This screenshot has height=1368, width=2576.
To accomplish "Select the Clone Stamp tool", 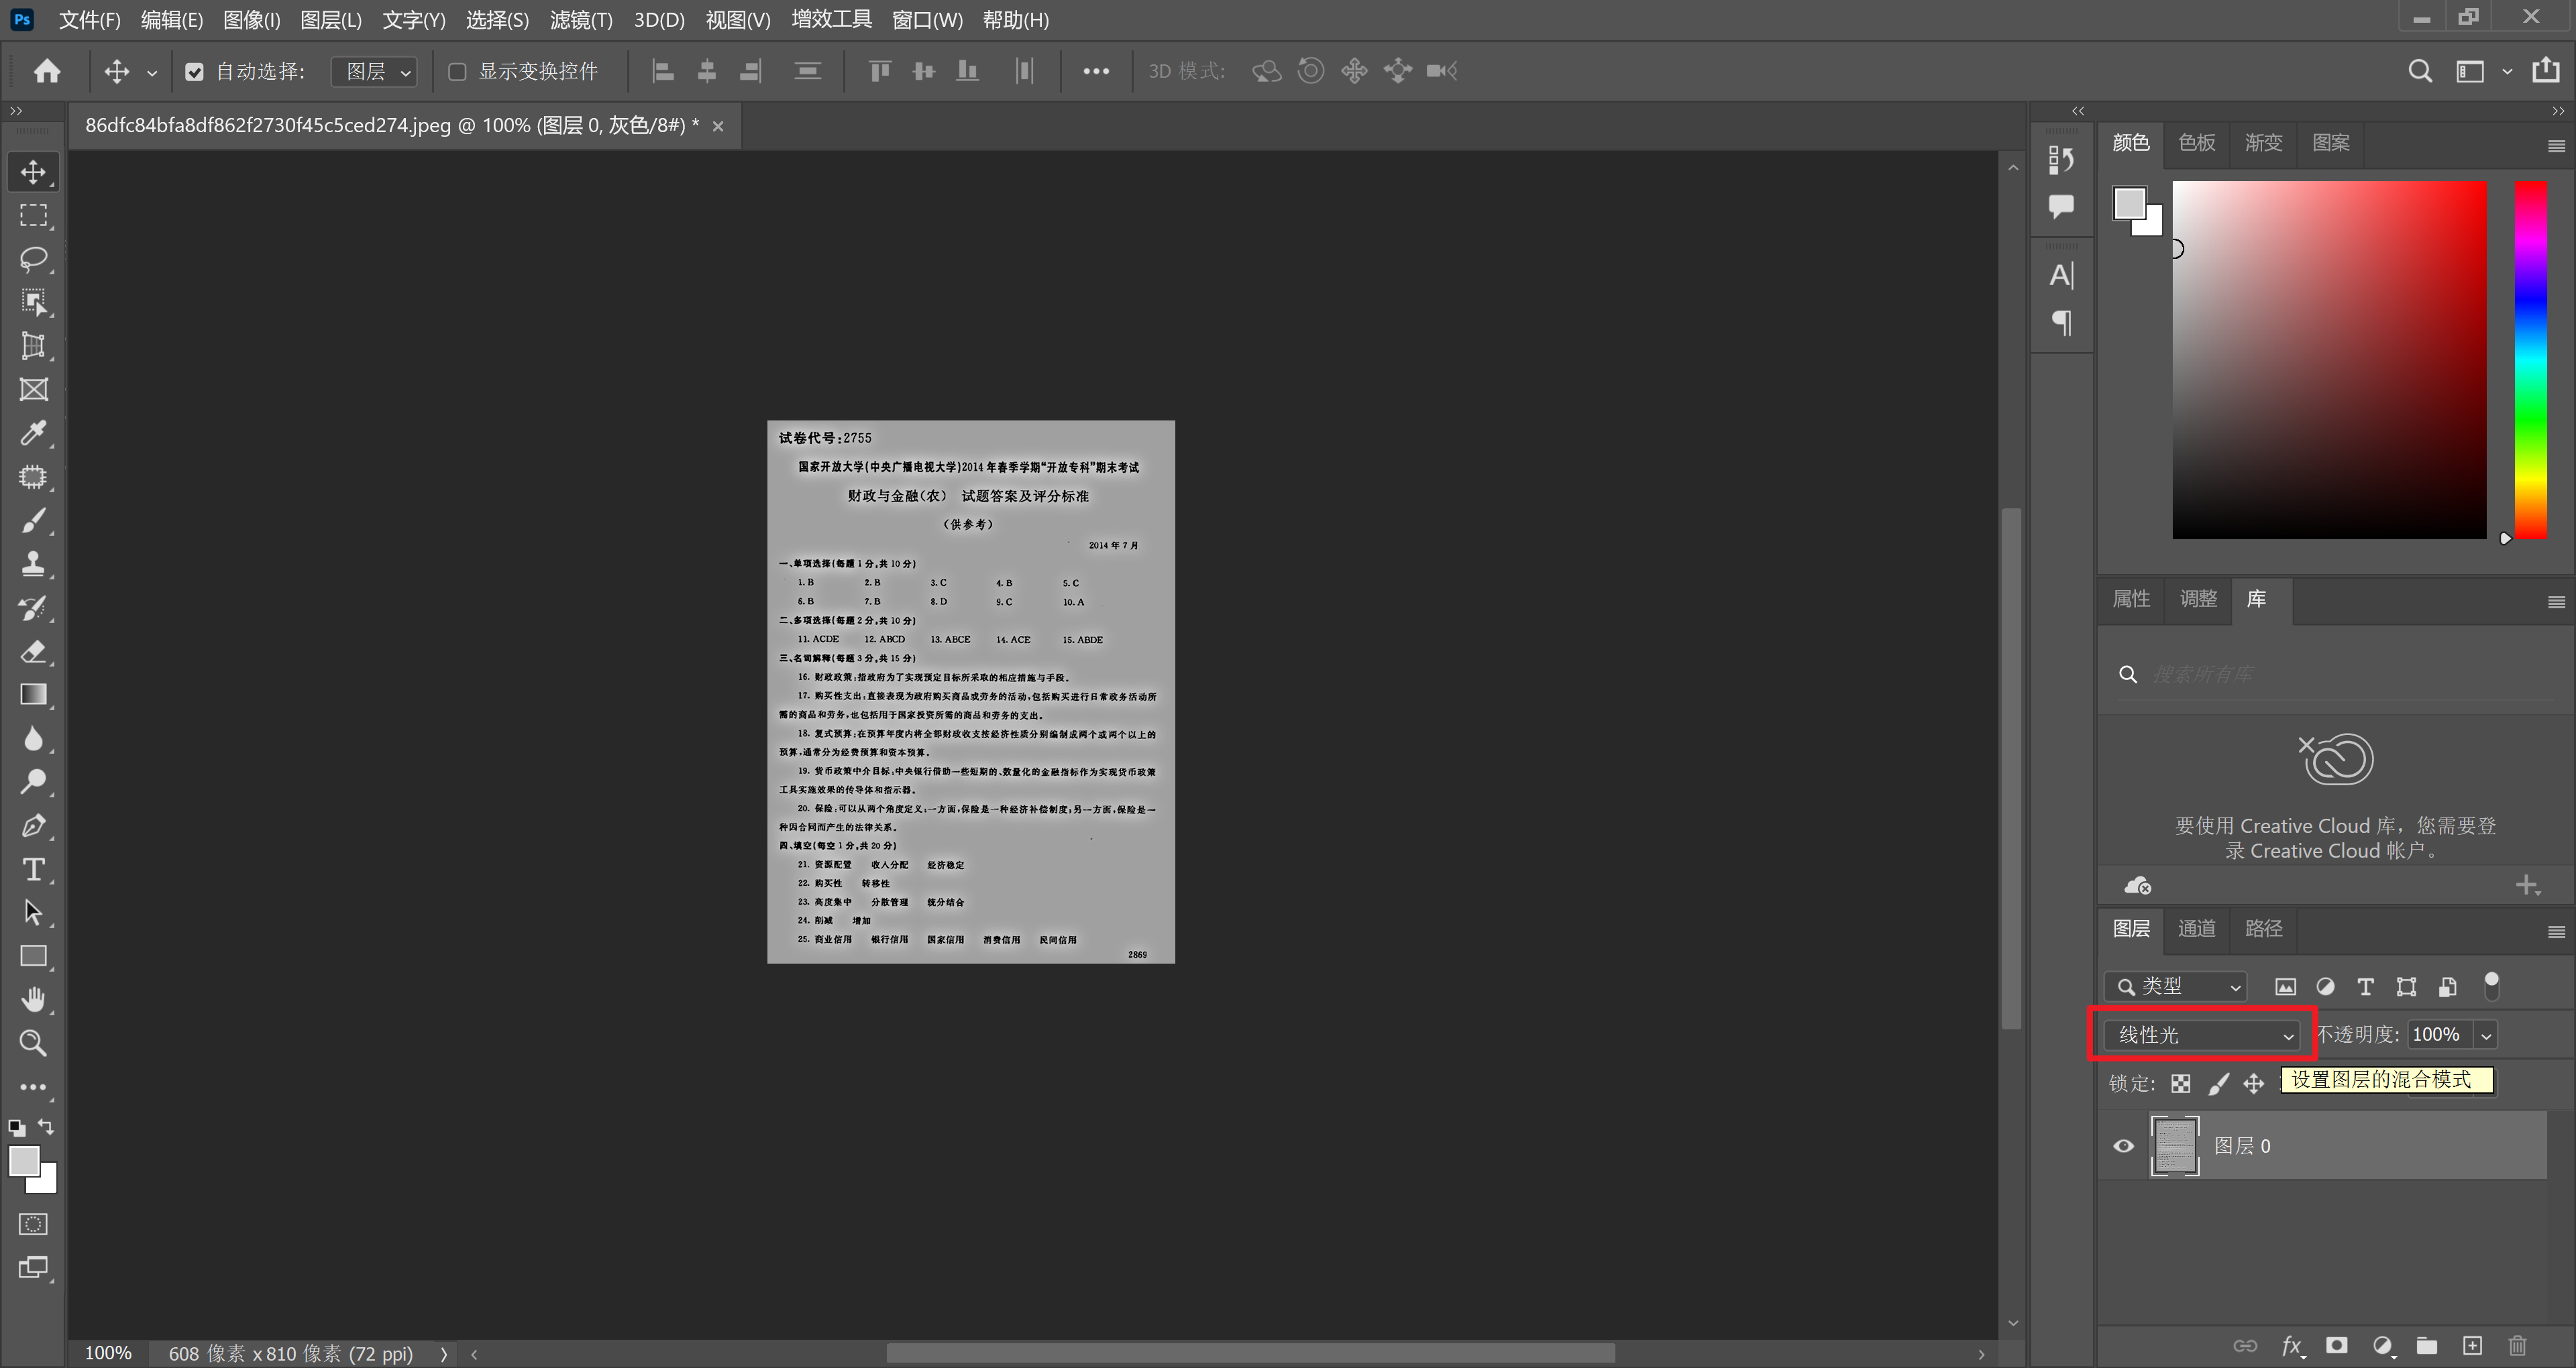I will tap(33, 564).
